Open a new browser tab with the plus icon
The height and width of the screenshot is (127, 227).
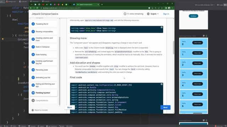point(102,5)
